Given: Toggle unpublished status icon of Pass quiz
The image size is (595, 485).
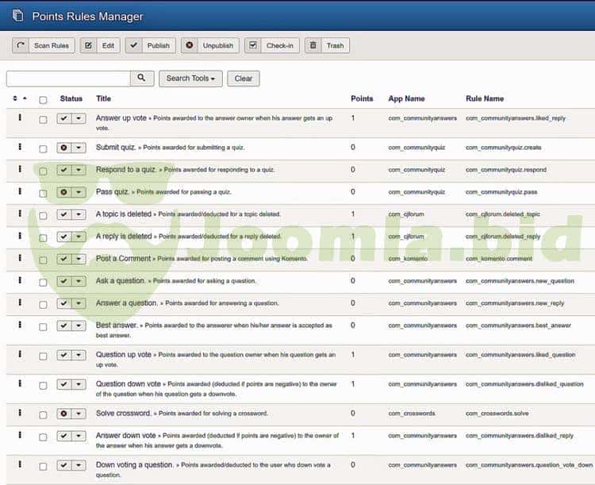Looking at the screenshot, I should tap(63, 192).
